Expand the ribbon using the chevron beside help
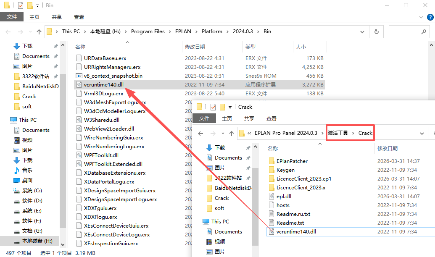The height and width of the screenshot is (257, 435). [x=422, y=17]
